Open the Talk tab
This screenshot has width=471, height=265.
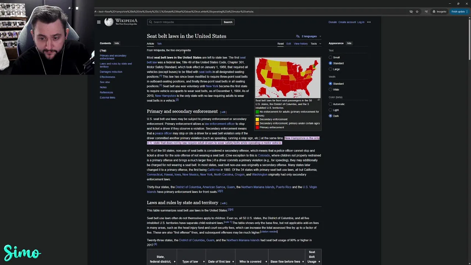(x=159, y=43)
